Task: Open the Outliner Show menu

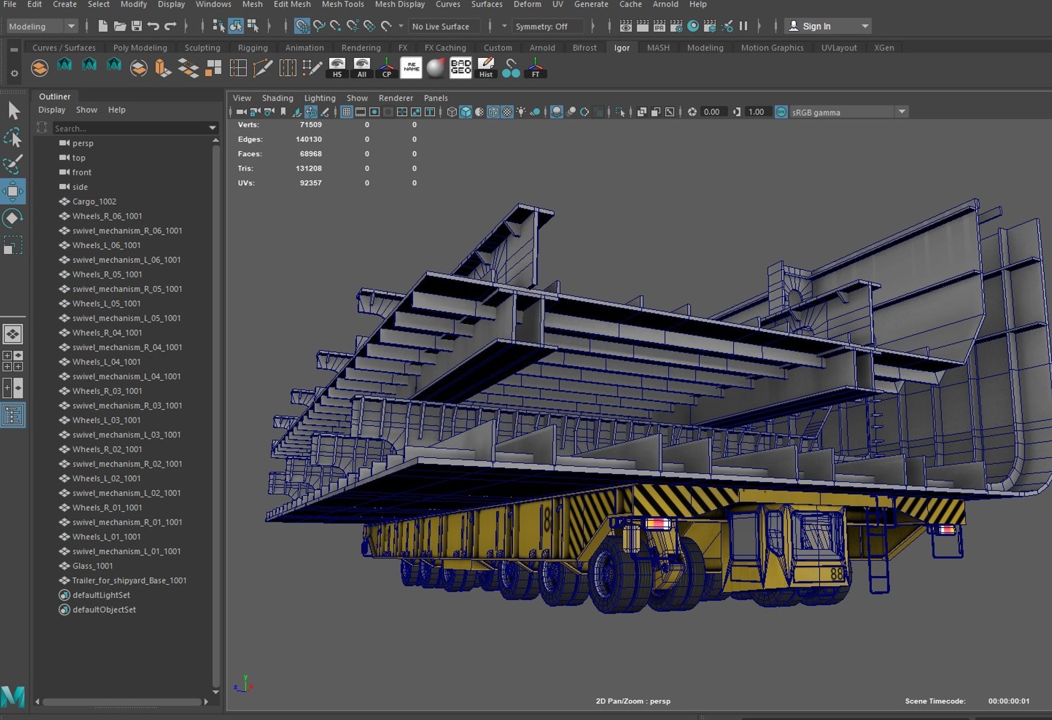Action: [x=87, y=110]
